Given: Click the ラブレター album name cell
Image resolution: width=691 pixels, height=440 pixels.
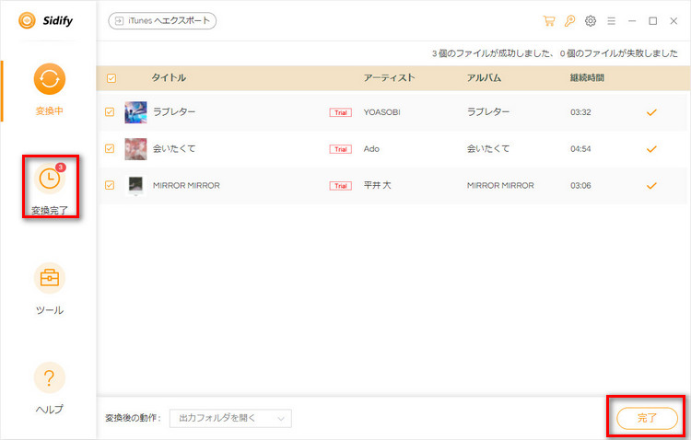Looking at the screenshot, I should (x=488, y=112).
